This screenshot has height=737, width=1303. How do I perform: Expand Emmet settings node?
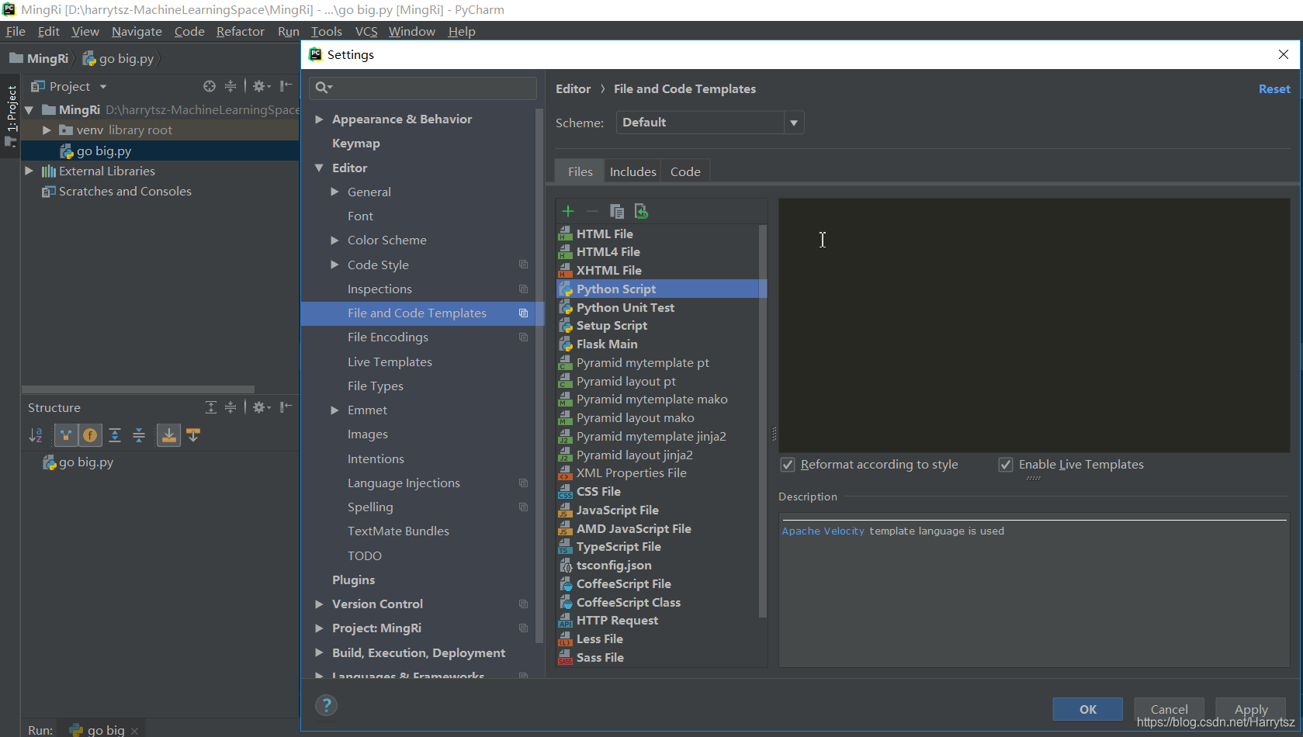[x=334, y=410]
